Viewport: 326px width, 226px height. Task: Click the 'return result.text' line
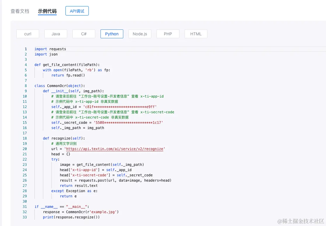[x=79, y=186]
